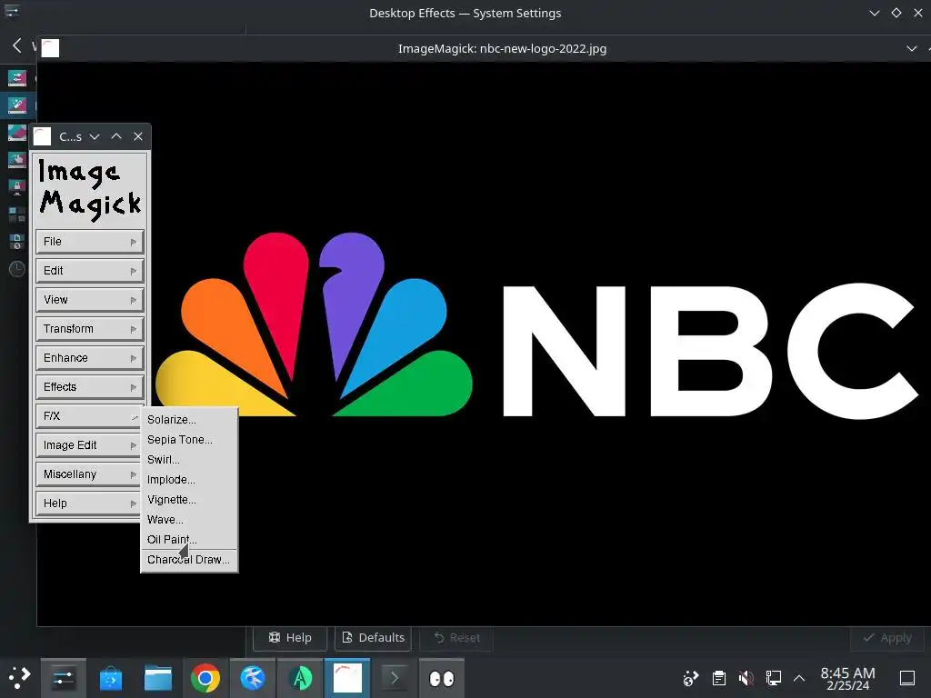This screenshot has height=698, width=931.
Task: Click the Apply button in System Settings
Action: 887,638
